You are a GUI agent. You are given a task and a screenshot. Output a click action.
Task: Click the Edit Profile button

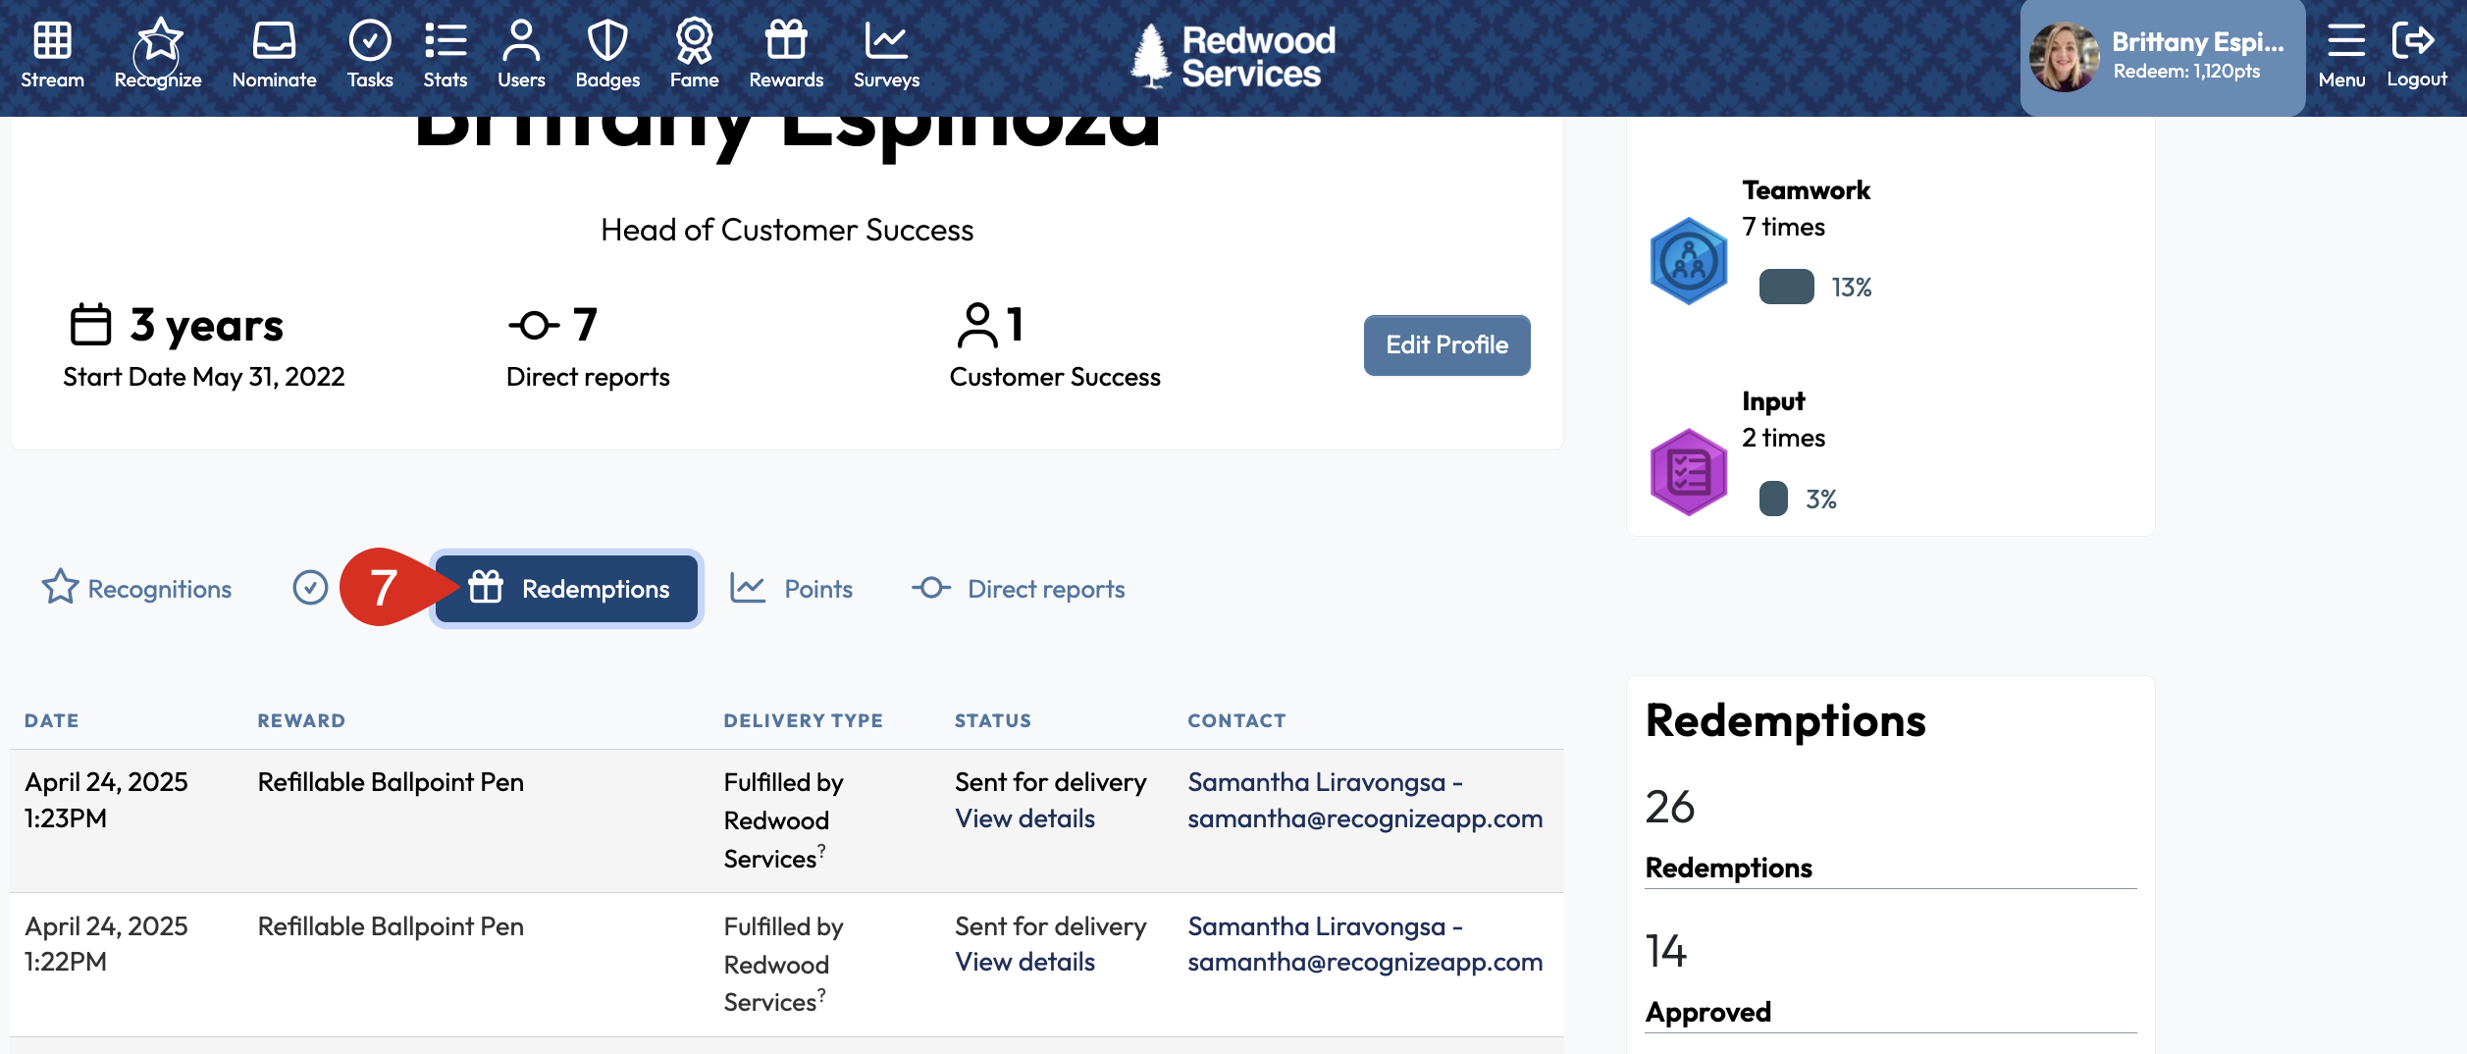[1446, 344]
